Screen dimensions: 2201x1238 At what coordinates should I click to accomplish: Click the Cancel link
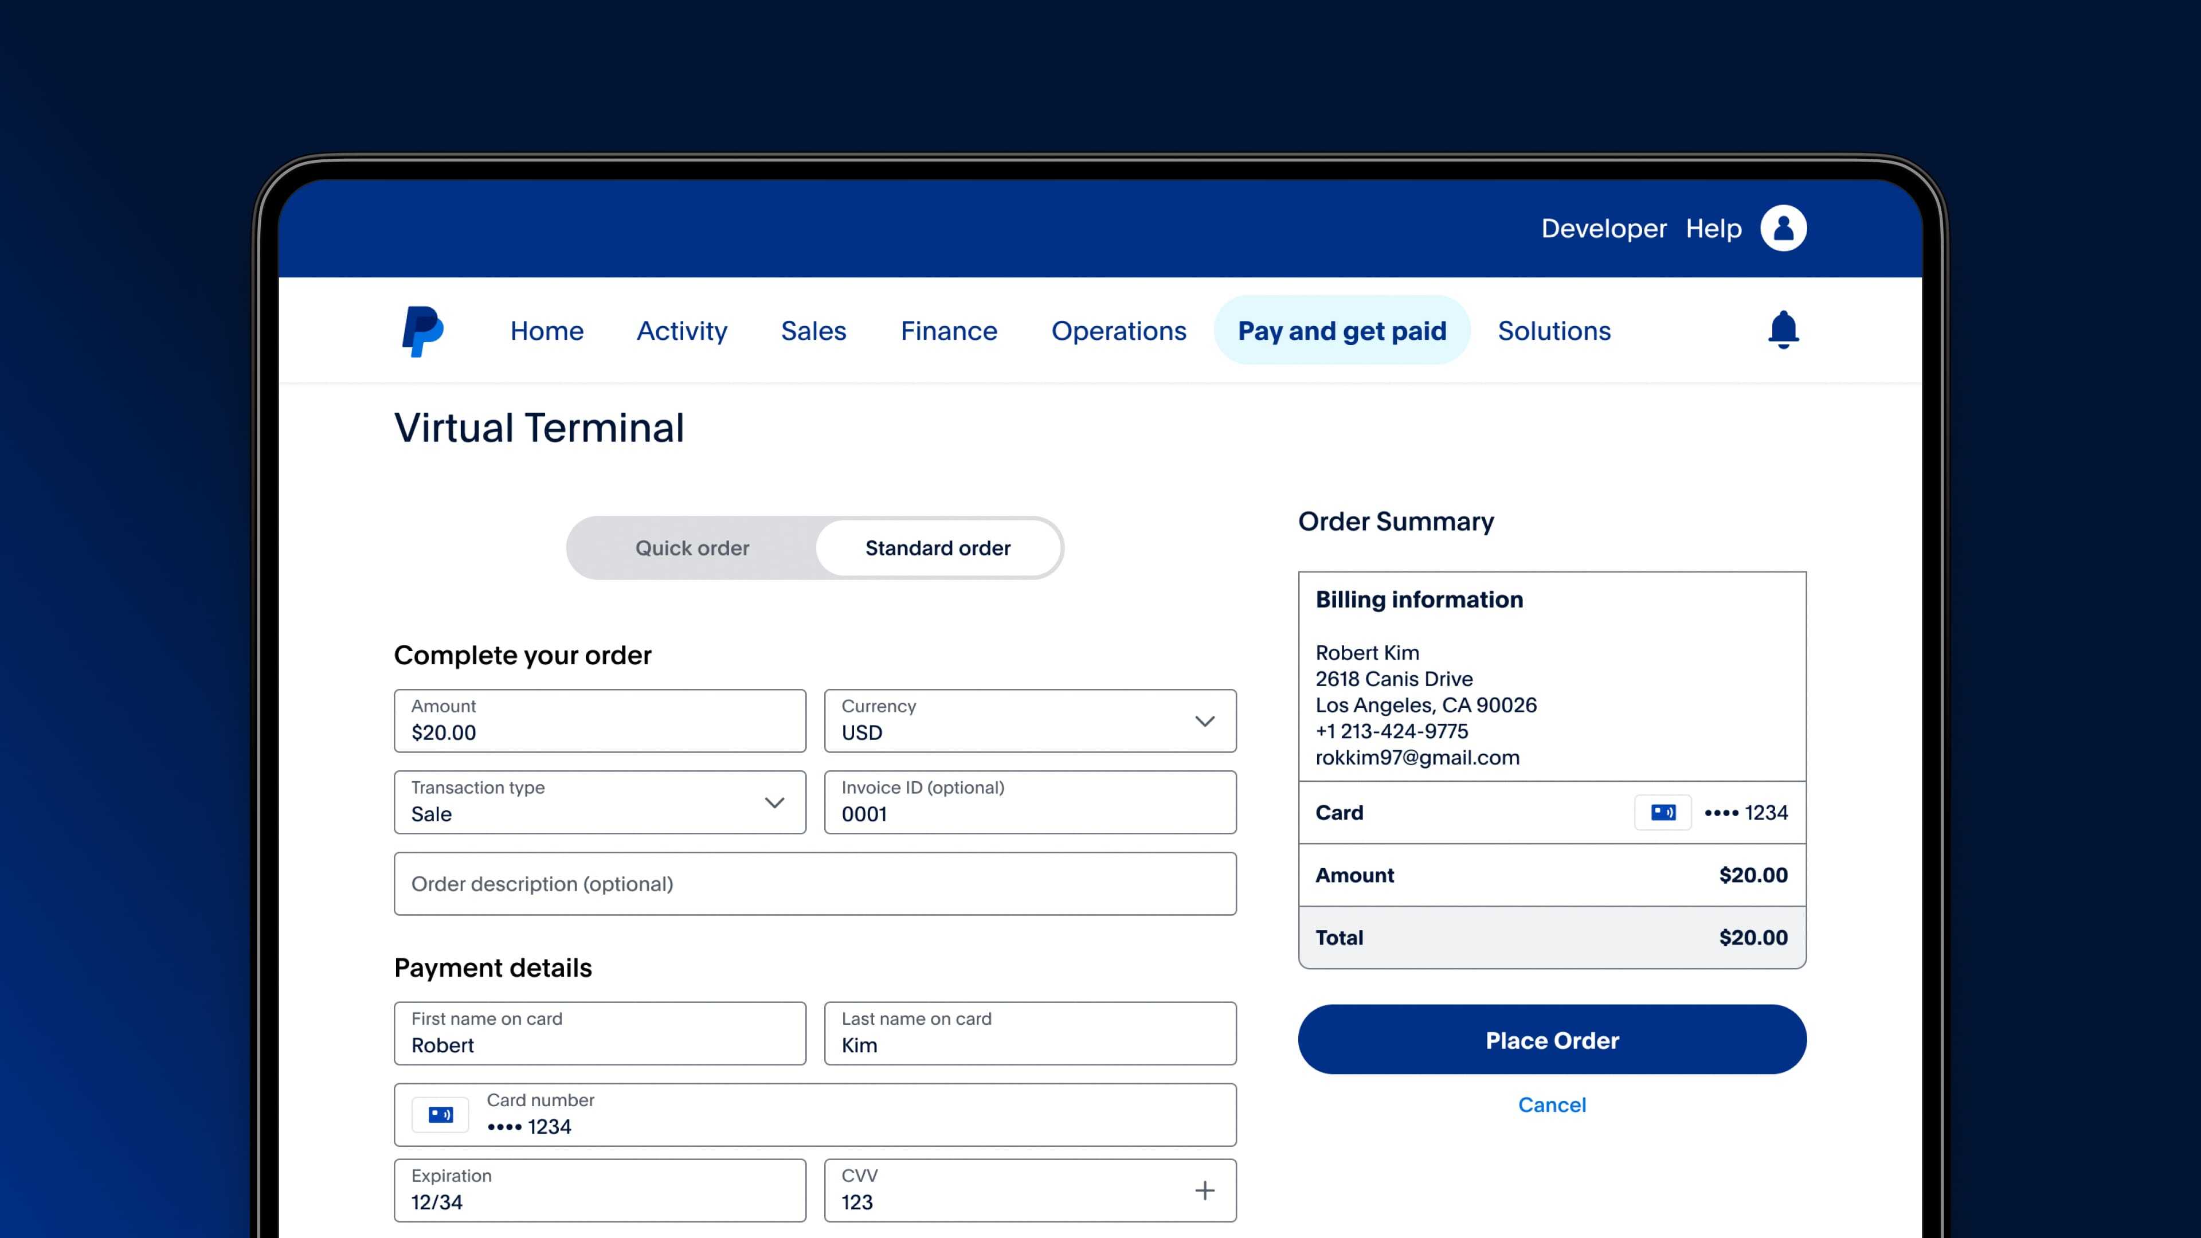click(x=1552, y=1104)
